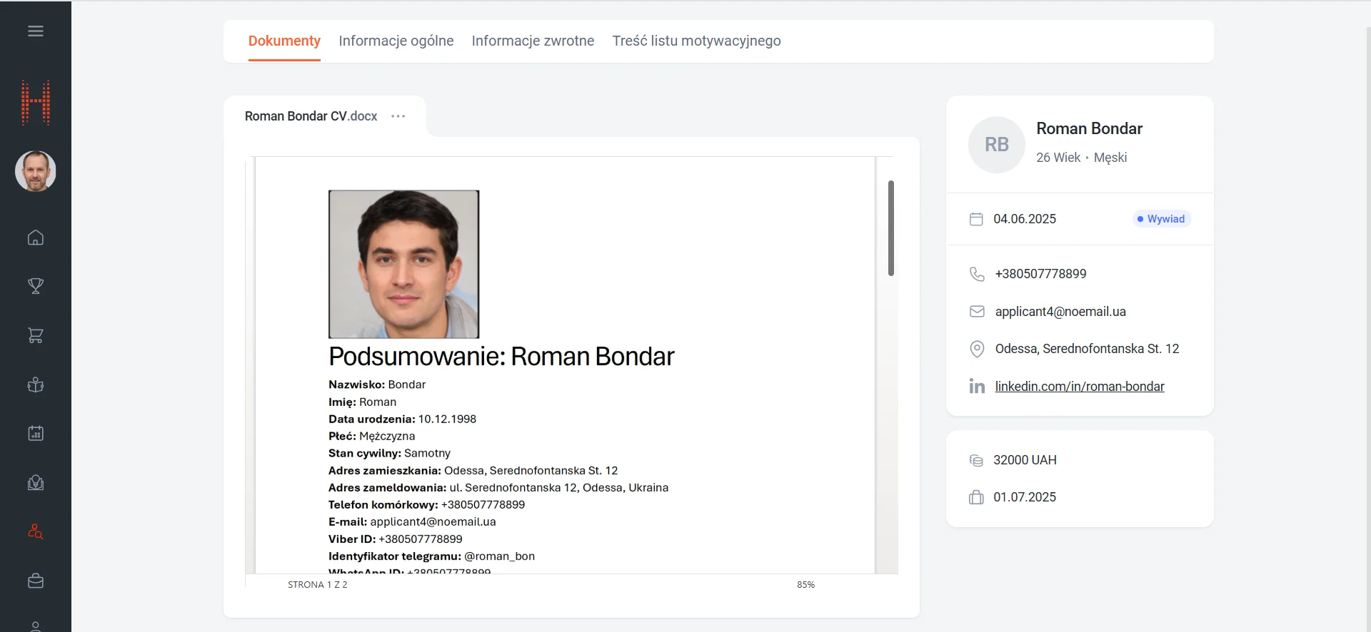Open the shopping cart sidebar icon
Viewport: 1371px width, 632px height.
(36, 335)
